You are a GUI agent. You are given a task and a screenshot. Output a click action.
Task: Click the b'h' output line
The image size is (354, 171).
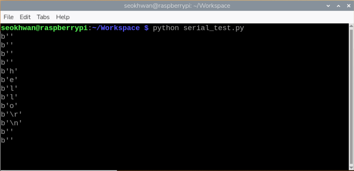click(9, 71)
